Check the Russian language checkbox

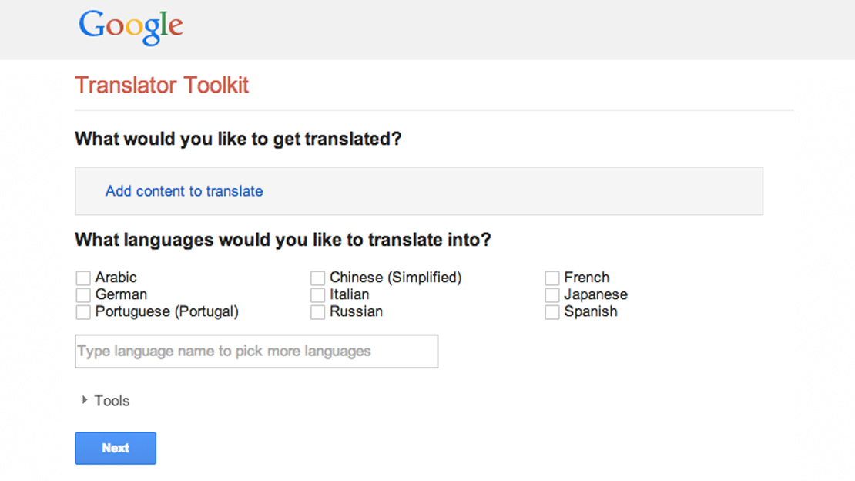pos(318,311)
